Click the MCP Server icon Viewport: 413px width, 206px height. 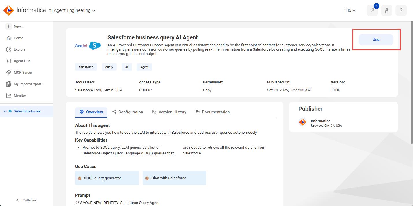point(9,73)
